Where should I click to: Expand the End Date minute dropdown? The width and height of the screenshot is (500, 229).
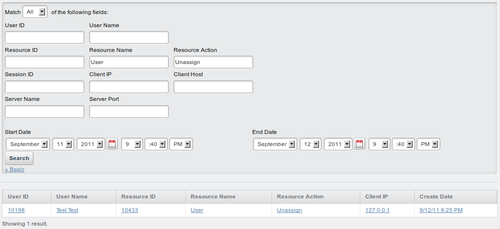pyautogui.click(x=403, y=144)
